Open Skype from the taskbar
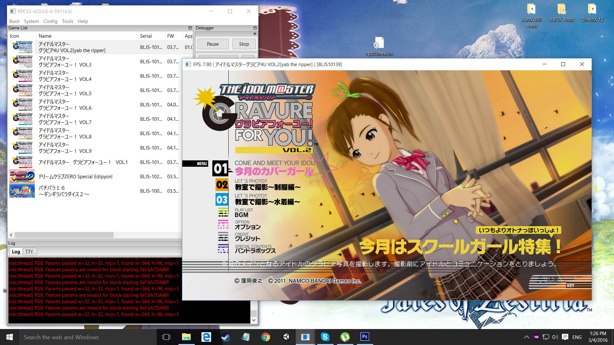 click(325, 337)
